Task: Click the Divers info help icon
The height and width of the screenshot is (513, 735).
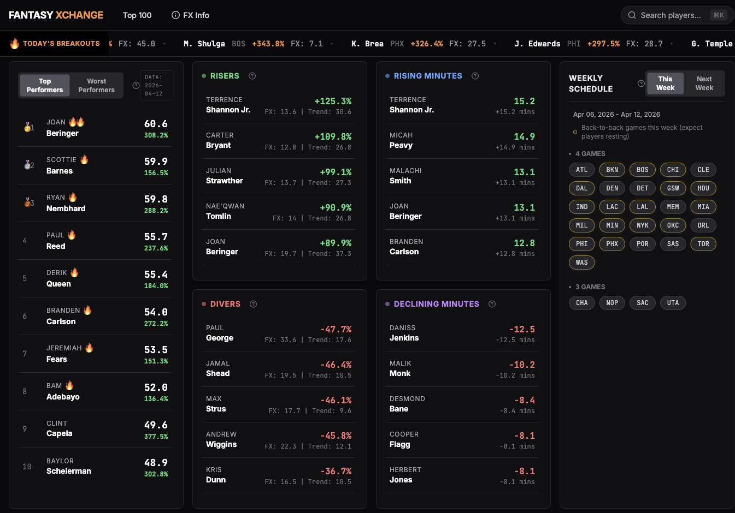Action: click(253, 304)
